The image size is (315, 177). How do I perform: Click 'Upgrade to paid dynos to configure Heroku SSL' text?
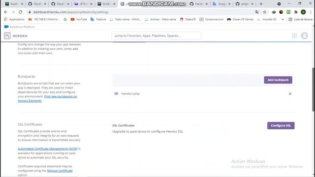point(148,131)
